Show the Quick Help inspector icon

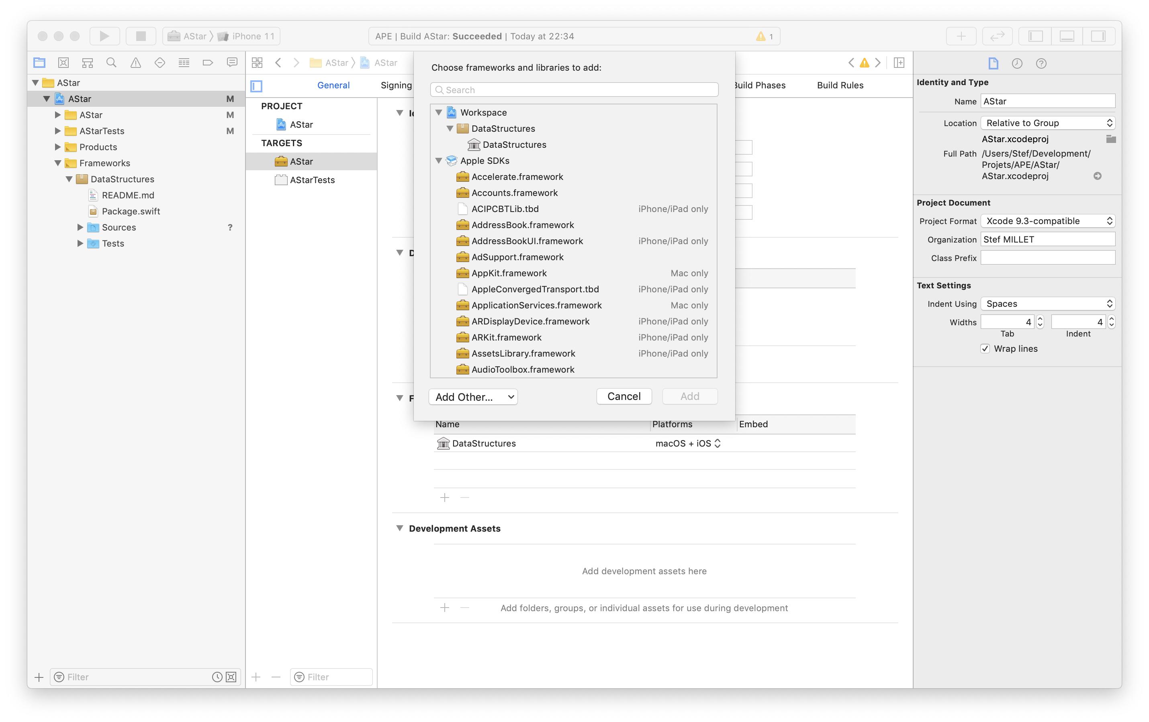coord(1041,63)
